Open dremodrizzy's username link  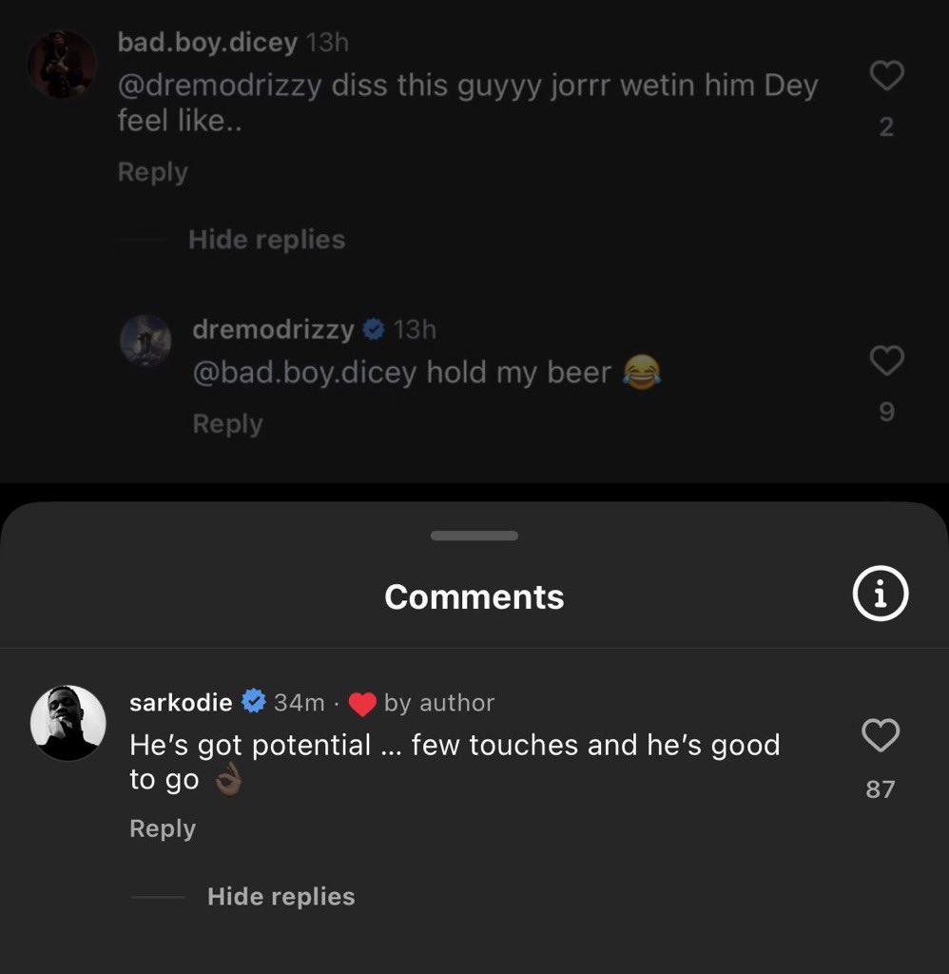tap(273, 329)
